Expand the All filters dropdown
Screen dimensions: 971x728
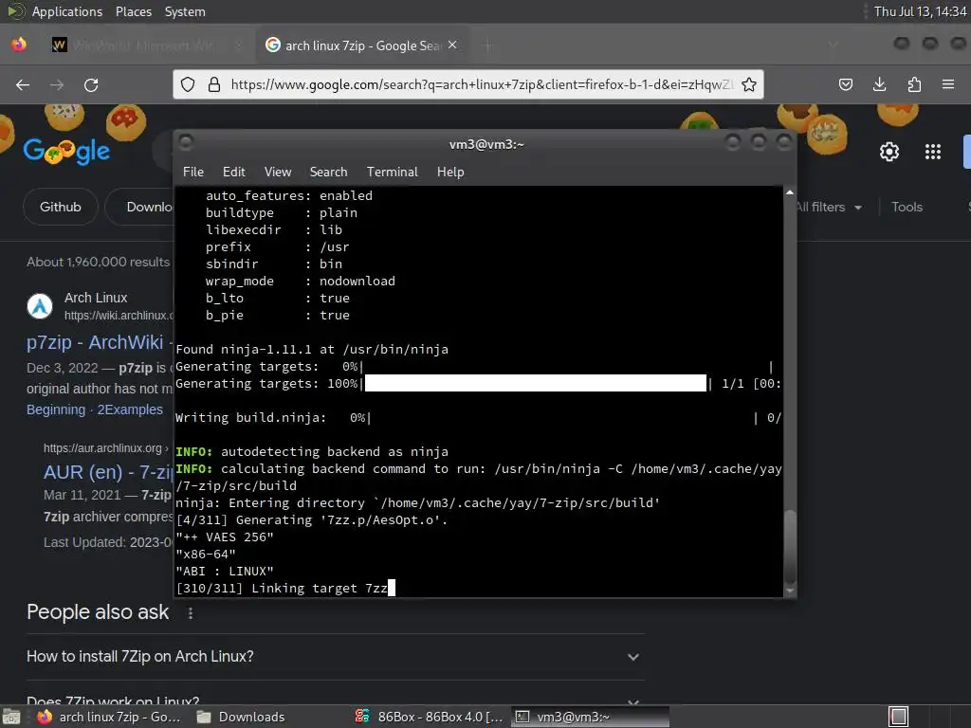828,208
